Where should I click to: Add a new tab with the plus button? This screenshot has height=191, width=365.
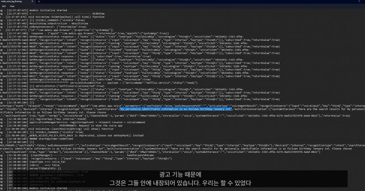[x=39, y=1]
